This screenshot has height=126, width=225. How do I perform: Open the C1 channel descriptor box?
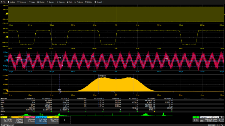tap(6, 120)
